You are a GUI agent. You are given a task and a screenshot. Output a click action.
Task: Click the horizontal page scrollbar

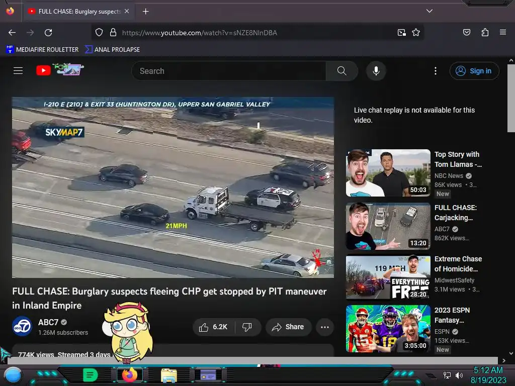click(x=252, y=361)
